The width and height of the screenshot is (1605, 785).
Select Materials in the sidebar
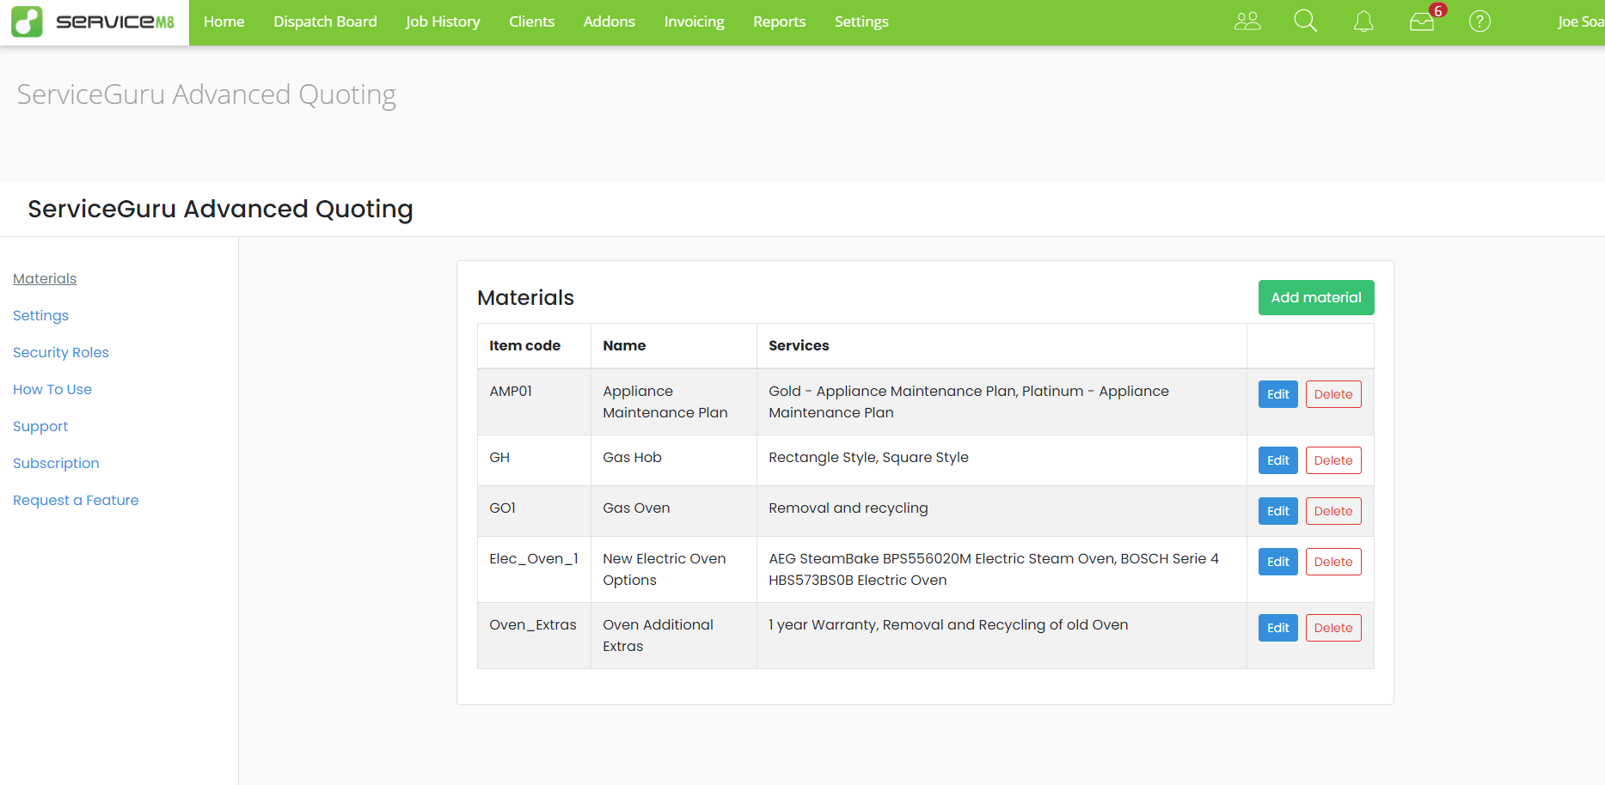[45, 278]
